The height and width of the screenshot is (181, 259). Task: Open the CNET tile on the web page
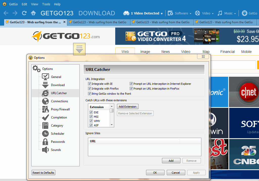point(244,92)
